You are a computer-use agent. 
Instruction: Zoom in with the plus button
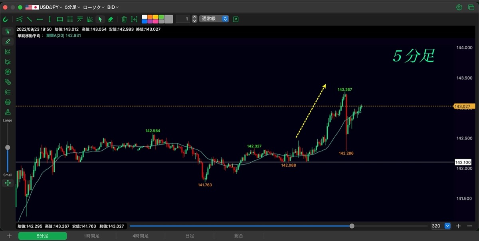click(458, 226)
